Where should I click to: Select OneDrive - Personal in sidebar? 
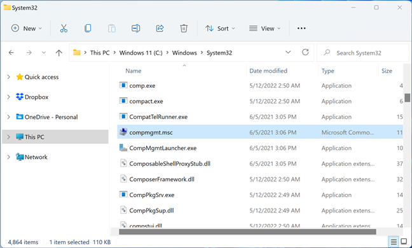51,117
